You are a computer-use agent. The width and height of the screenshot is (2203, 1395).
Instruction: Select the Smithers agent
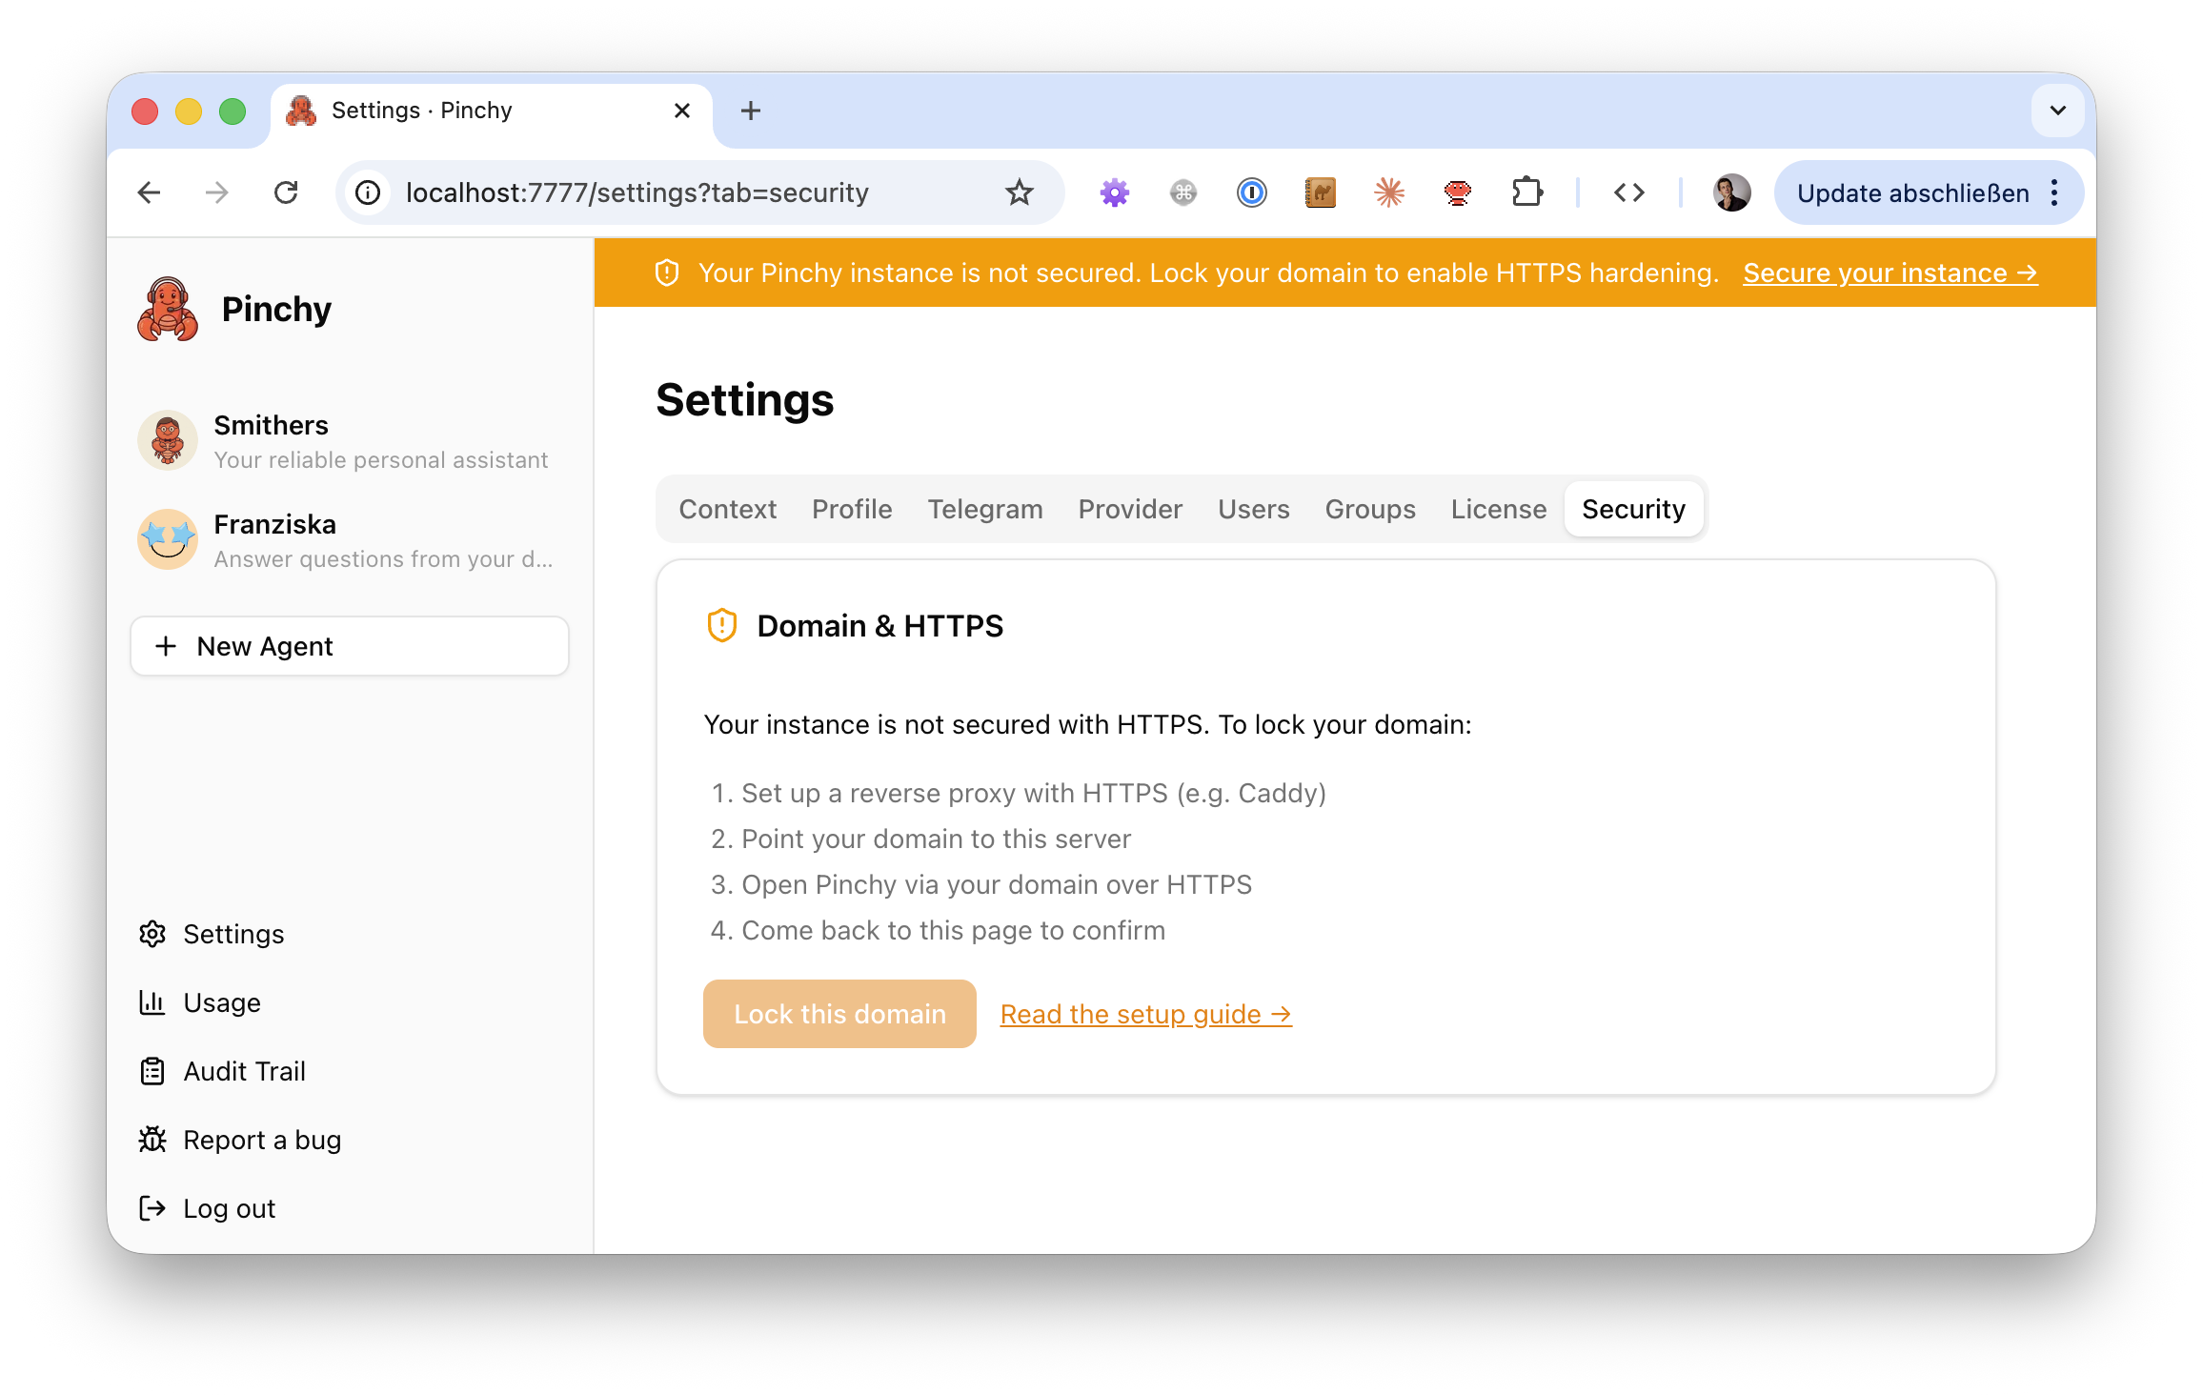[271, 440]
